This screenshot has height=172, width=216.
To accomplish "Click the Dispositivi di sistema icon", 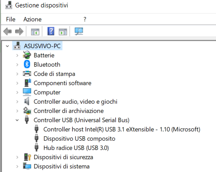I will (27, 166).
